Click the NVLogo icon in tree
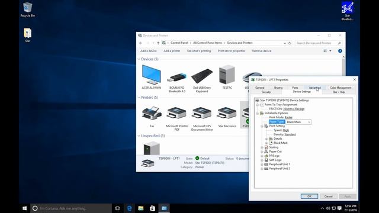Screen dimensions: 379x213 (266, 156)
